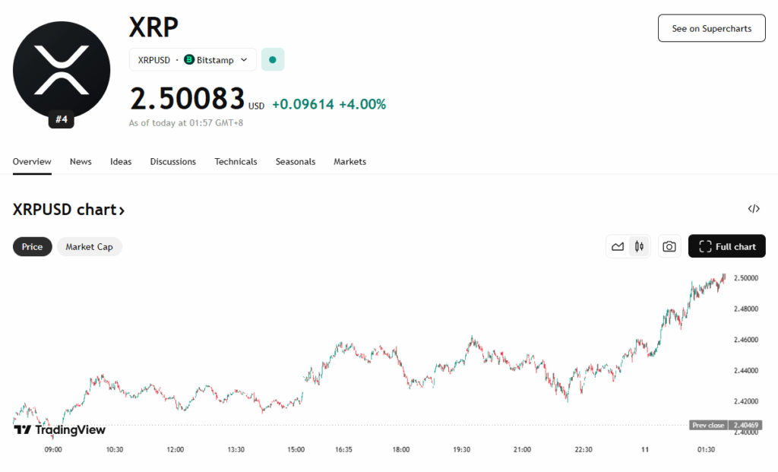Click the 2.42000 price axis label
This screenshot has height=472, width=778.
(x=746, y=401)
